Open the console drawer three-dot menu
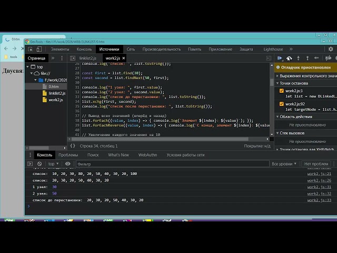The height and width of the screenshot is (253, 337). [30, 155]
